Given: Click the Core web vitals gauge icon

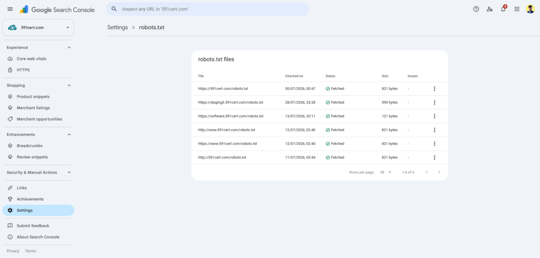Looking at the screenshot, I should pyautogui.click(x=11, y=59).
